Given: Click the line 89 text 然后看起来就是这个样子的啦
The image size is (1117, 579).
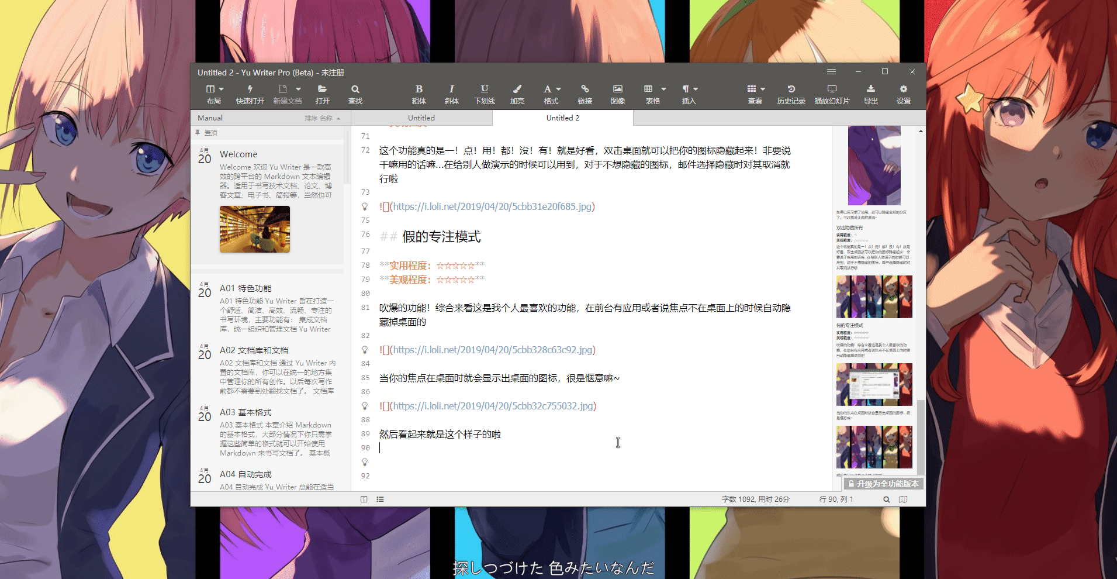Looking at the screenshot, I should [x=440, y=434].
